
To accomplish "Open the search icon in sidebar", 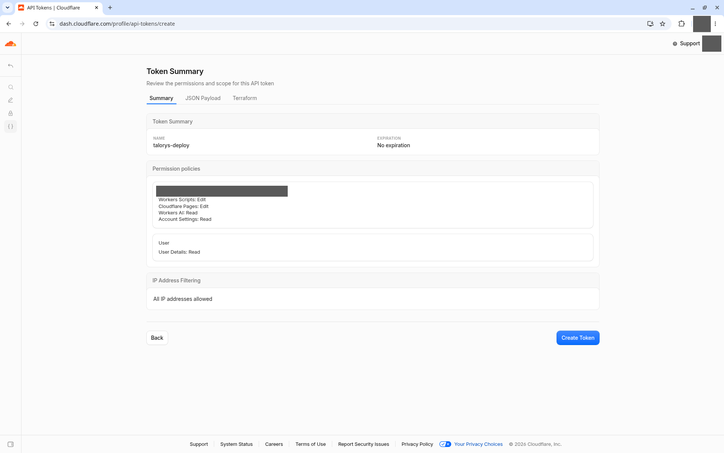I will 11,87.
